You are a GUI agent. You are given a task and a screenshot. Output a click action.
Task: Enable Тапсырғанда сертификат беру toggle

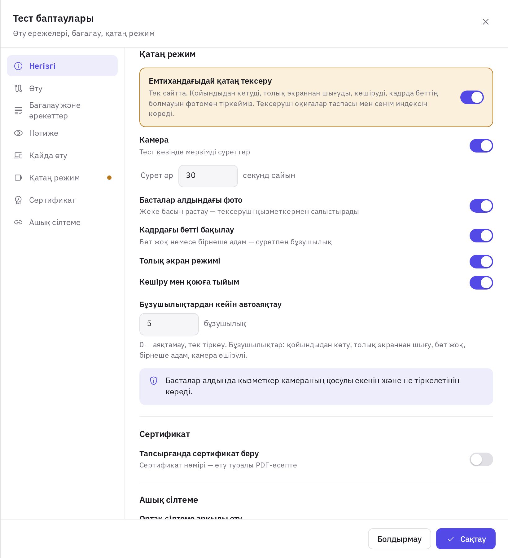(481, 459)
